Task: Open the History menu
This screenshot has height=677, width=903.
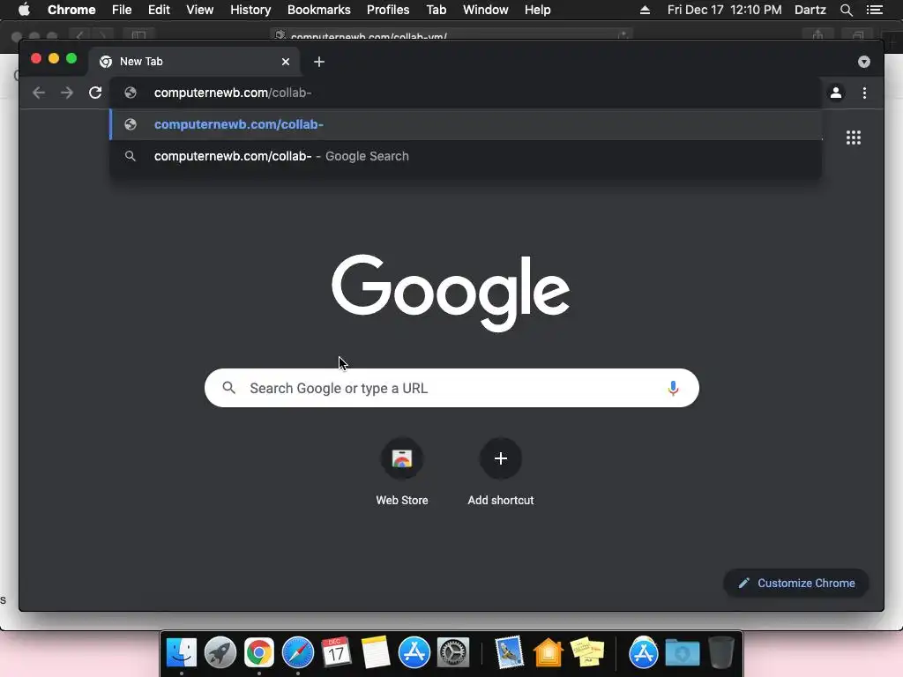Action: tap(250, 10)
